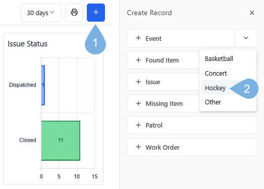Expand the Event type chevron
This screenshot has width=264, height=189.
246,38
